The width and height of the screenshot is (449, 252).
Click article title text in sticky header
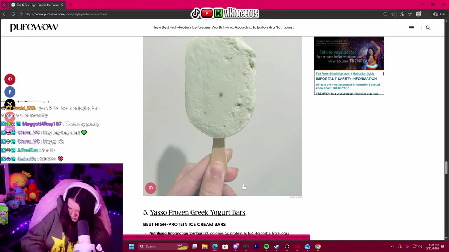pos(223,27)
